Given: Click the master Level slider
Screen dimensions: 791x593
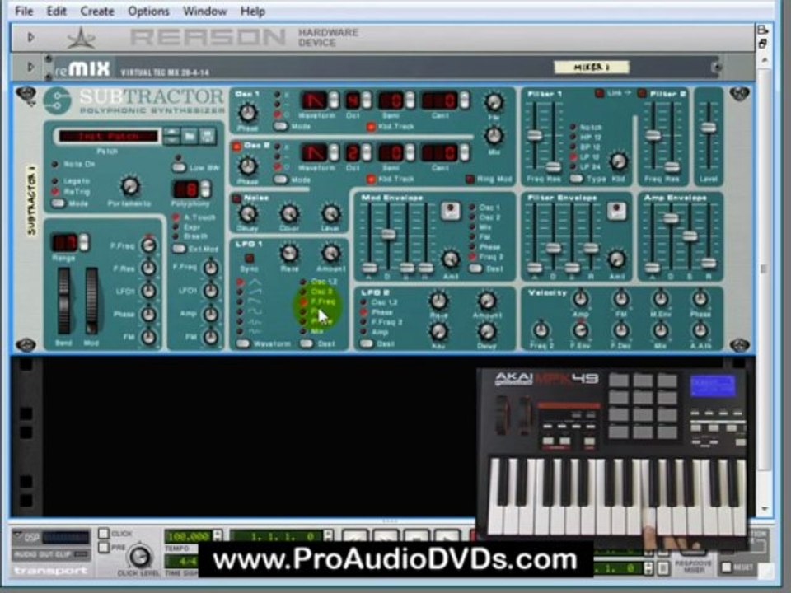Looking at the screenshot, I should pyautogui.click(x=709, y=127).
